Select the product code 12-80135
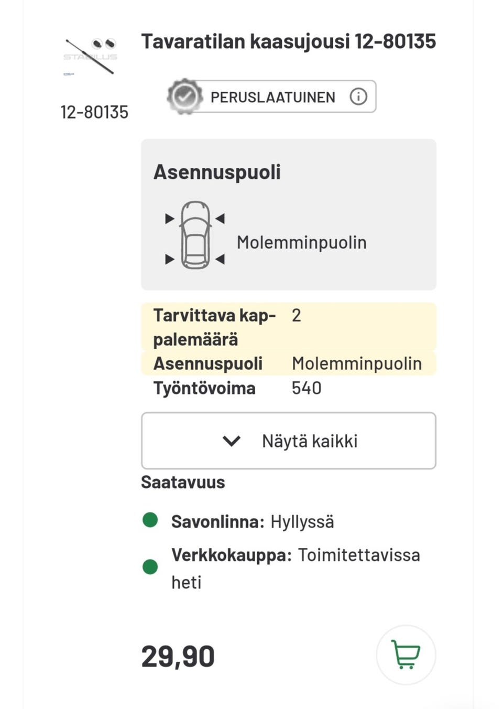The image size is (503, 709). tap(94, 112)
